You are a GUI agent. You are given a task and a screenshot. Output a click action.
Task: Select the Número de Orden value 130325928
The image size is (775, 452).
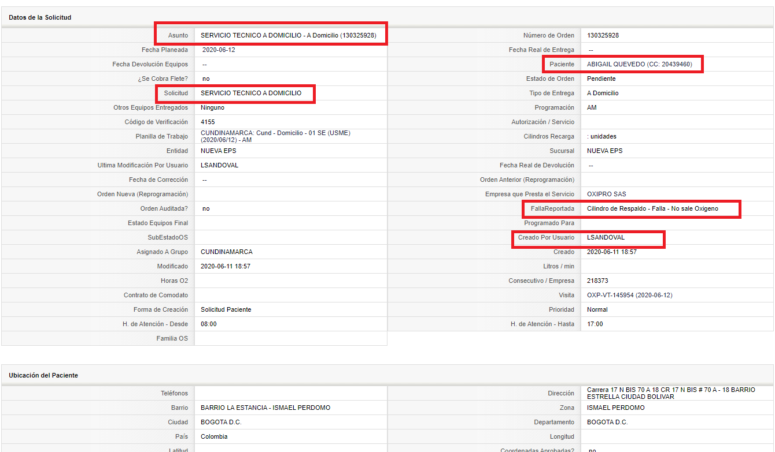(x=603, y=35)
